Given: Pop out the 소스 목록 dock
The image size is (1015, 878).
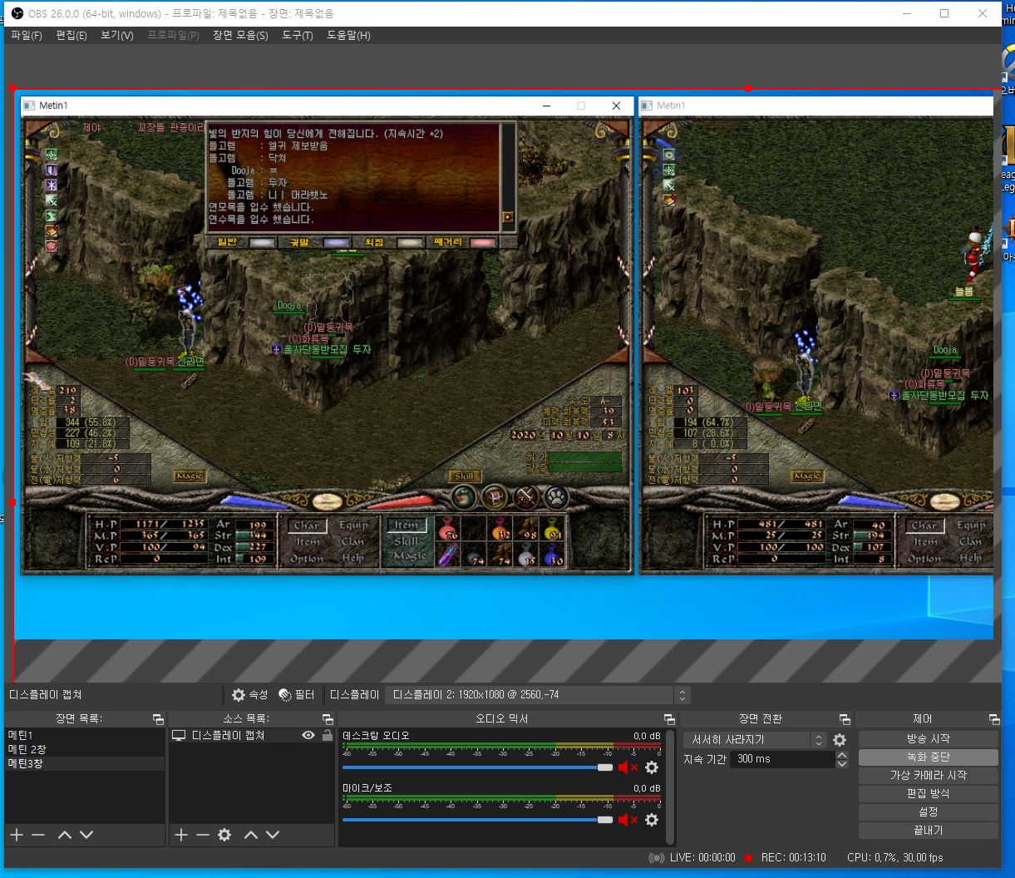Looking at the screenshot, I should 328,719.
